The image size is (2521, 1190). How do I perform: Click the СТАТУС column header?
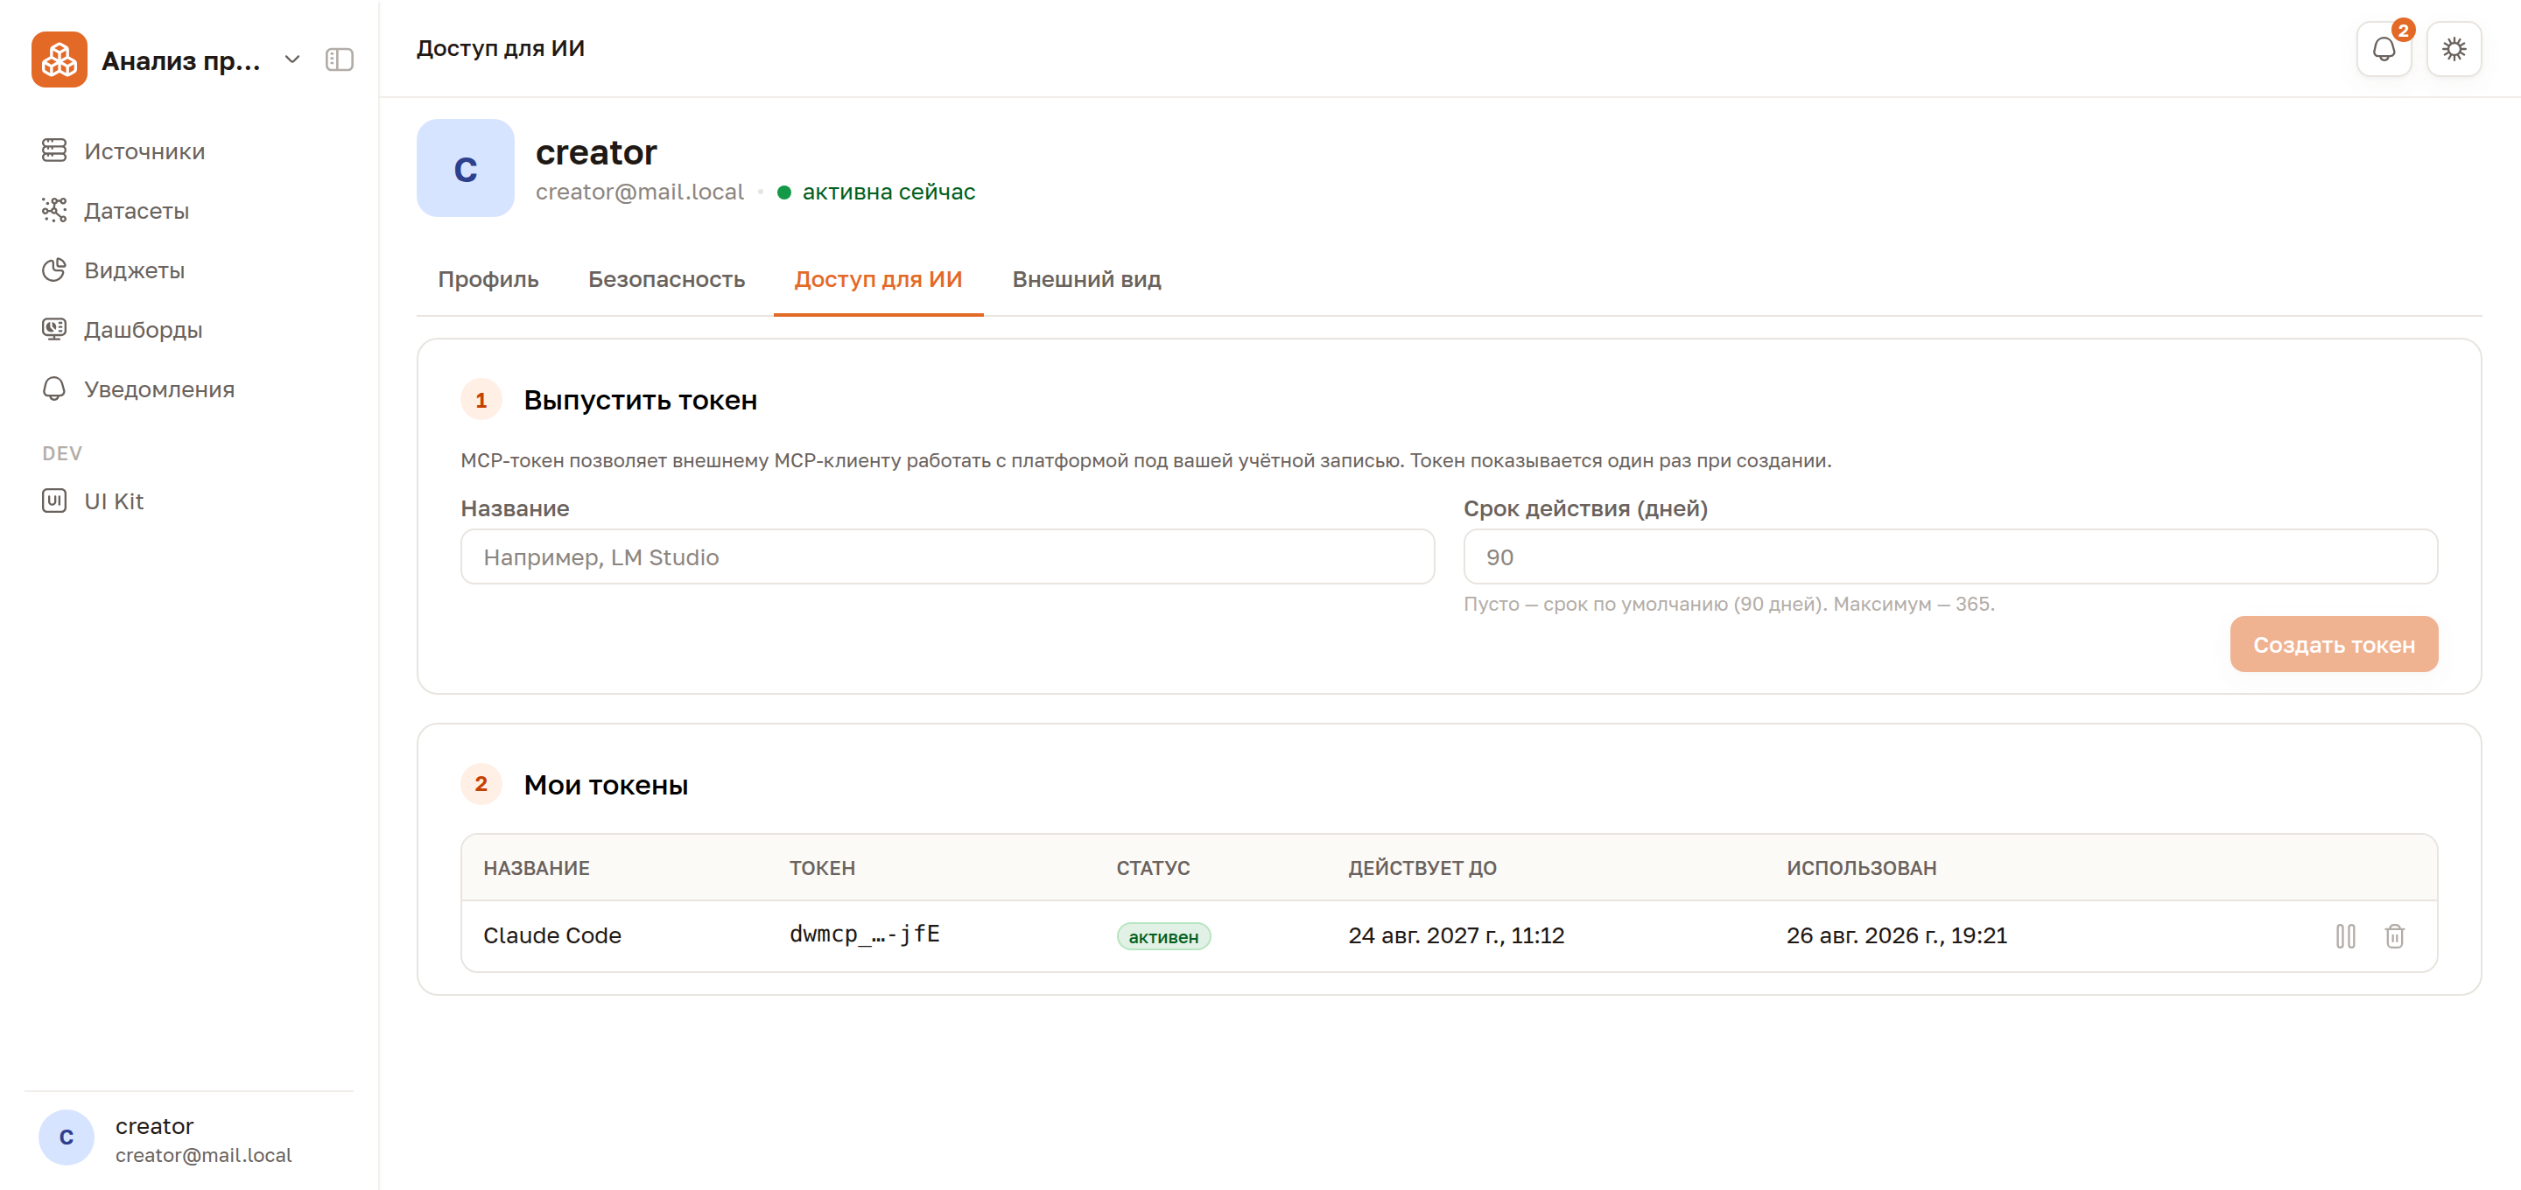[1153, 868]
